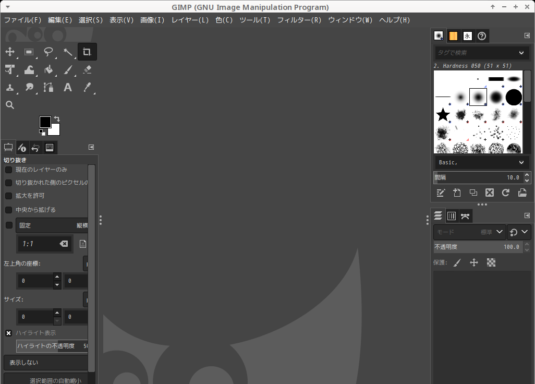Reset colors to default black and white
This screenshot has height=384, width=535.
tap(42, 132)
